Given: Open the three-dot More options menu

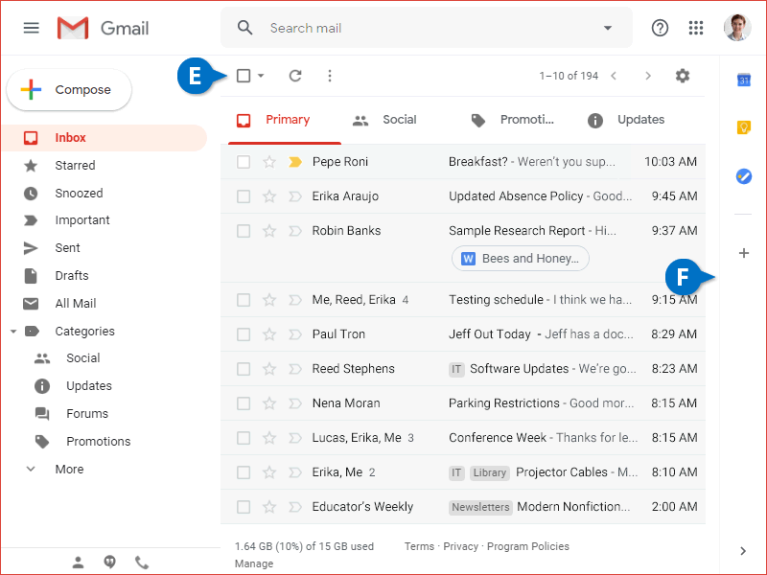Looking at the screenshot, I should click(330, 76).
